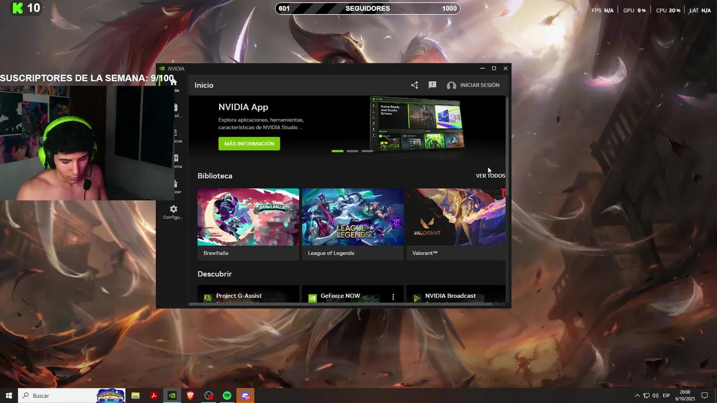Click the Descubrir section heading
This screenshot has width=717, height=403.
[215, 274]
